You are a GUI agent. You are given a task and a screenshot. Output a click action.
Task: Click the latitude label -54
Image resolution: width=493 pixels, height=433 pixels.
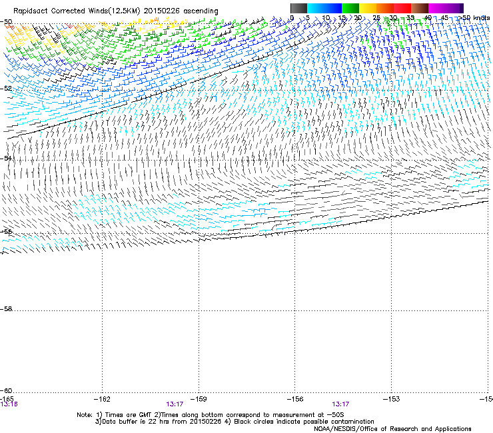click(x=6, y=158)
